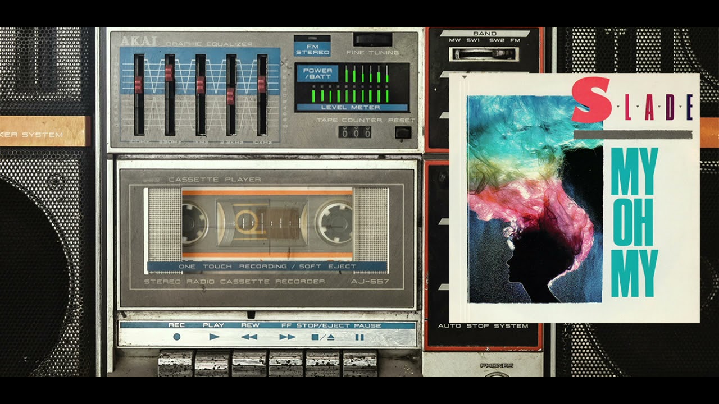Click the REW double-arrow icon
Viewport: 719px width, 404px height.
click(249, 337)
